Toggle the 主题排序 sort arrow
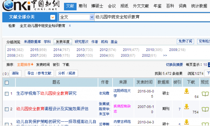The width and height of the screenshot is (210, 126). click(32, 64)
